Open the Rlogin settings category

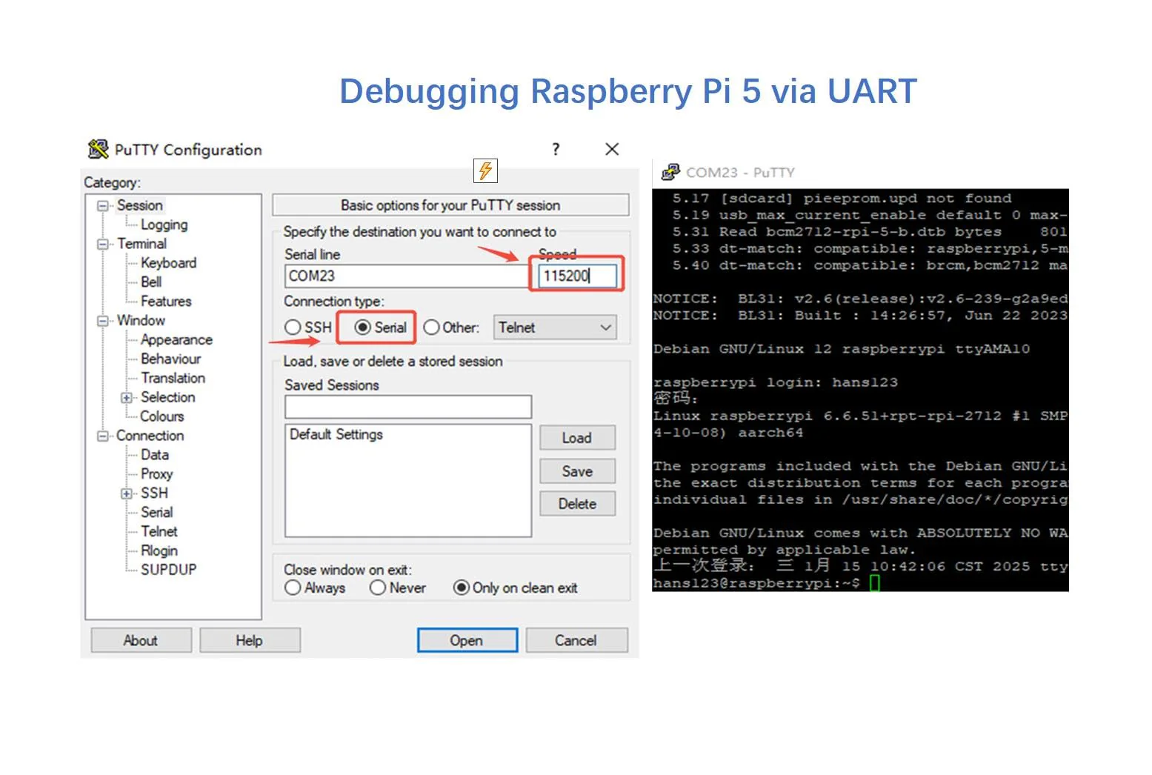click(159, 551)
